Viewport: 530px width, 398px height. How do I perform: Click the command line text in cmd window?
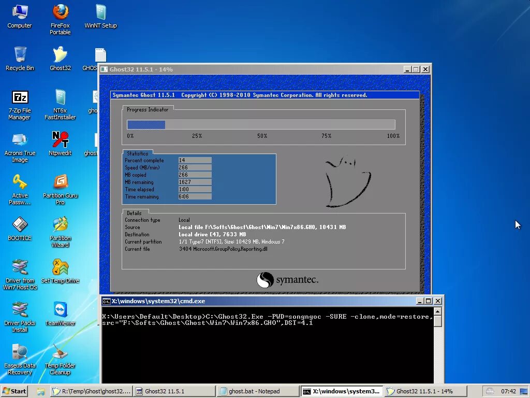[267, 319]
